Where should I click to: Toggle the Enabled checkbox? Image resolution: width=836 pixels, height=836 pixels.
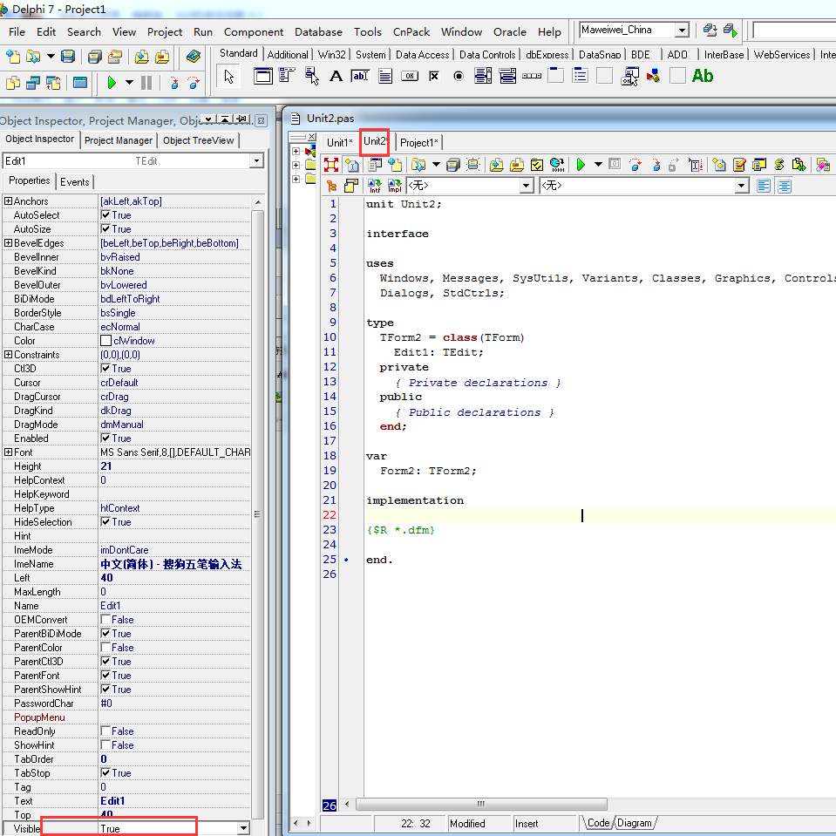click(x=105, y=438)
